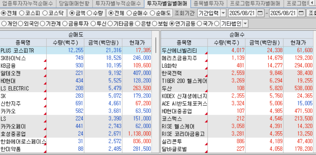Select 한국전력 stock row

pyautogui.click(x=237, y=73)
